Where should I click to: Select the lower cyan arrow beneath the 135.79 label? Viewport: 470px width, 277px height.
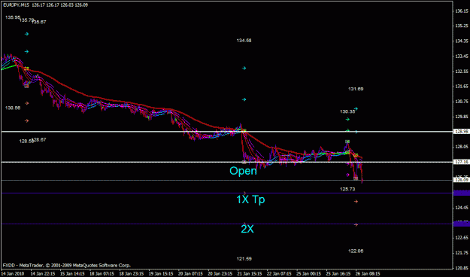click(x=26, y=52)
